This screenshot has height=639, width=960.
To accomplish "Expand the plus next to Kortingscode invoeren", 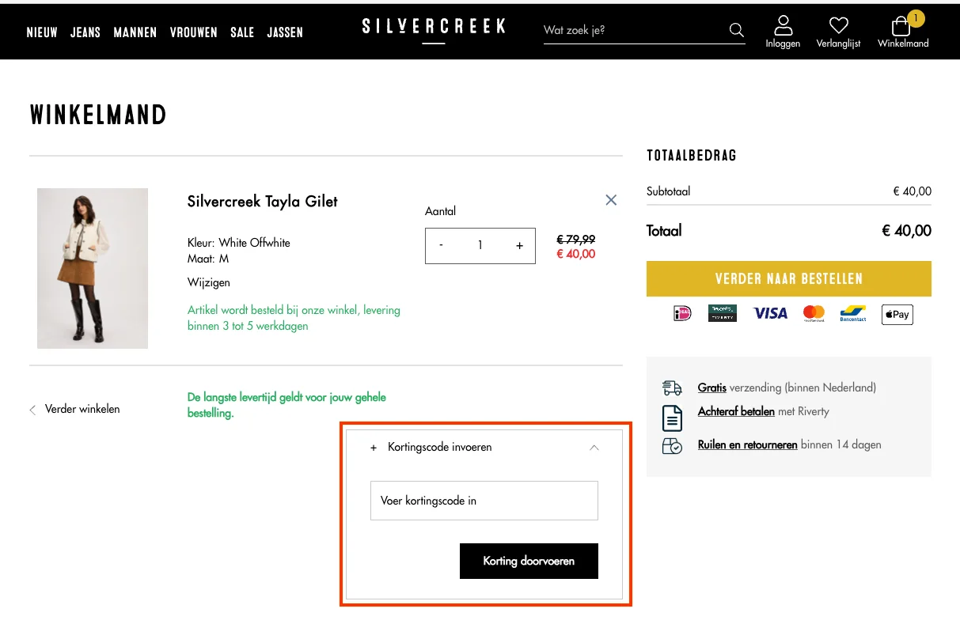I will click(374, 448).
